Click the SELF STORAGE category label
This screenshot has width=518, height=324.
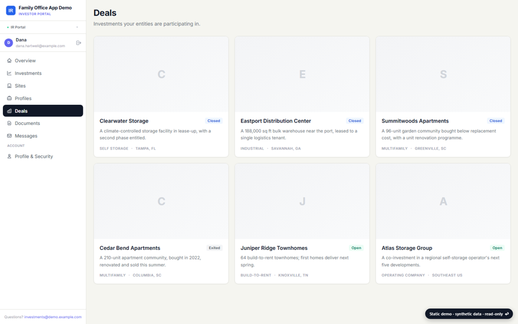[114, 148]
